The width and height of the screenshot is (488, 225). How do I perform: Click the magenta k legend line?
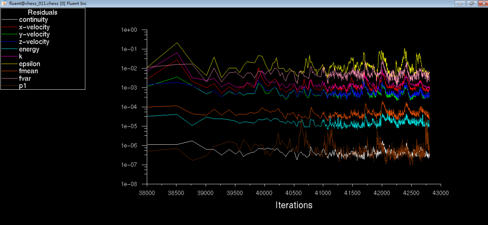(10, 56)
